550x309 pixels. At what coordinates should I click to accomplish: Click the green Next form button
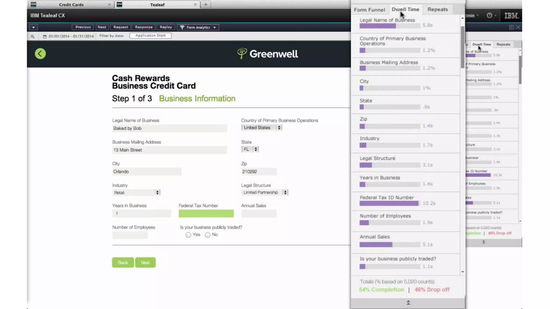click(145, 263)
